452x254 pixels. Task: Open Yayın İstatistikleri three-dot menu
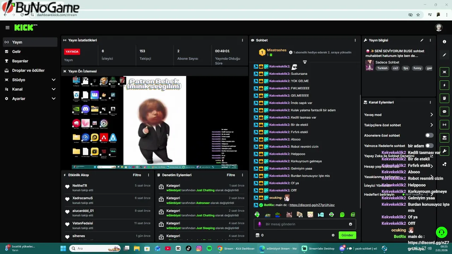pos(242,40)
